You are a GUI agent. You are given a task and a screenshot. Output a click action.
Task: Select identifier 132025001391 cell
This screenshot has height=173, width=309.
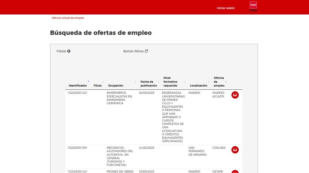[x=77, y=147]
